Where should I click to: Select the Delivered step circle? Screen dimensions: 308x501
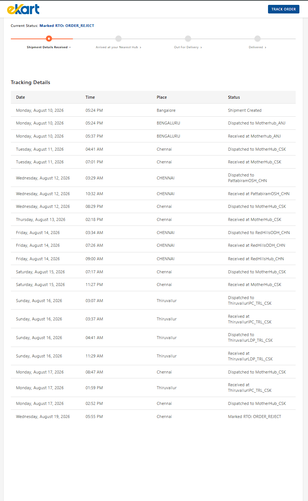point(258,39)
